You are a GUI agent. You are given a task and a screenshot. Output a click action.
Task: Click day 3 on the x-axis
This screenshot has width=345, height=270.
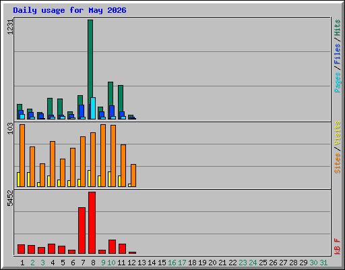click(x=42, y=263)
